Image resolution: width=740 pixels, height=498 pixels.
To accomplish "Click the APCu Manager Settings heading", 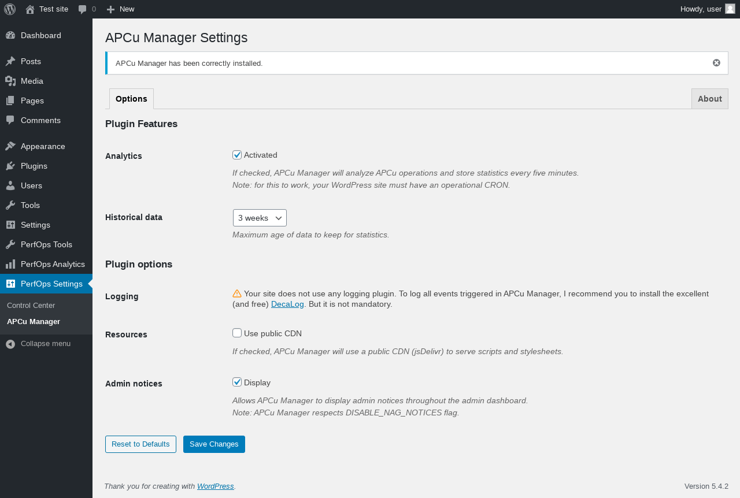I will 176,38.
